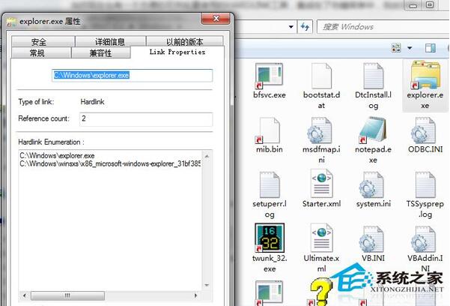Switch to the 详细信息 tab
Image resolution: width=450 pixels, height=306 pixels.
(x=110, y=41)
